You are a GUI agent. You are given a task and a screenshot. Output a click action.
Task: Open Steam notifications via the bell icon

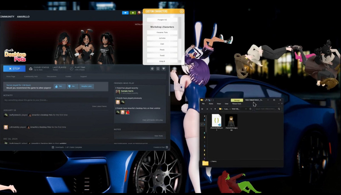click(133, 13)
